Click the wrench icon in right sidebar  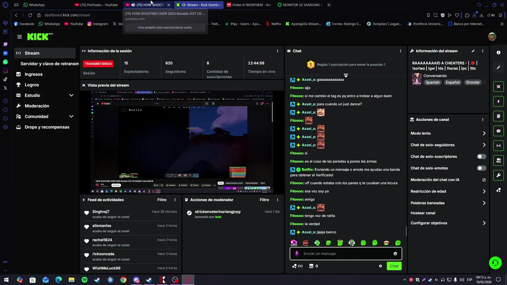(498, 175)
